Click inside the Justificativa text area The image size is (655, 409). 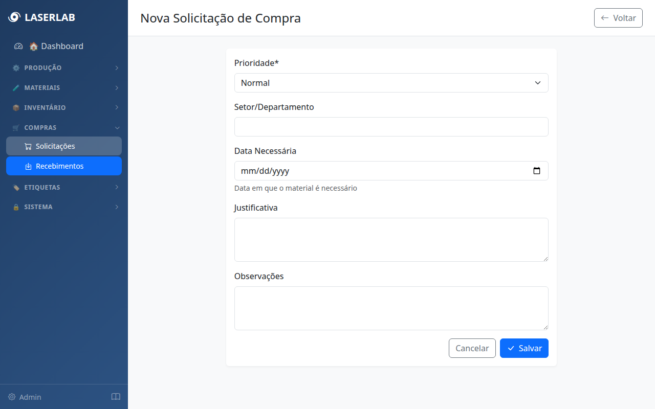pos(391,239)
